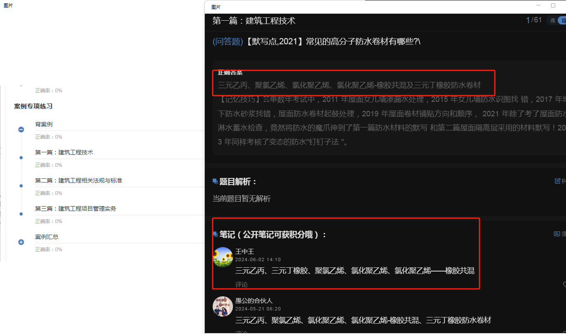
Task: Select the 案例汇总 tree row
Action: [47, 237]
